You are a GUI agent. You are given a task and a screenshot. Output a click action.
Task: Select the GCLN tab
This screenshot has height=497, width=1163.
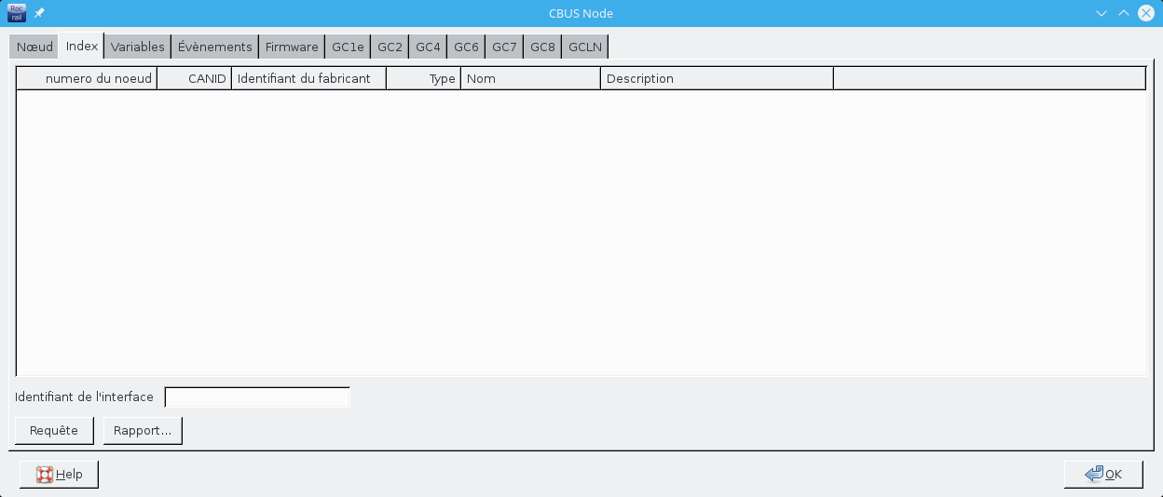(585, 47)
